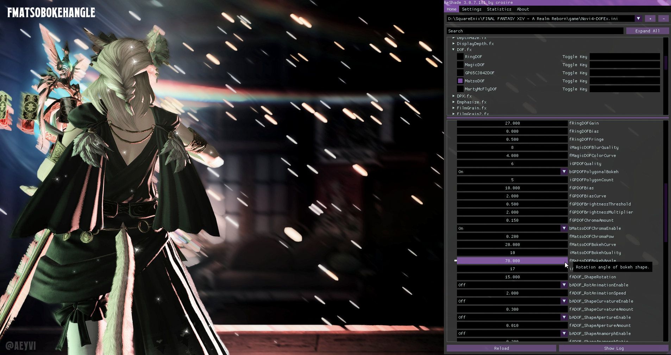Click fADOF_ShapeApertureAmount value field
Screen dimensions: 671x355
pyautogui.click(x=512, y=325)
